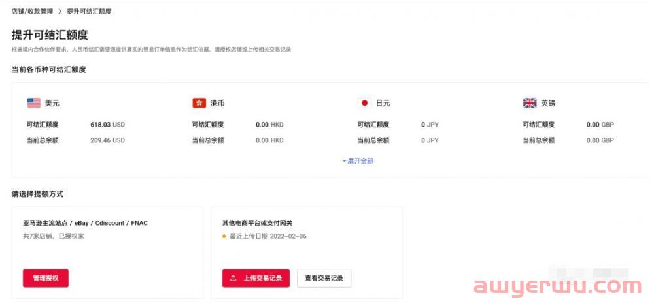Click the 日元 currency label
Viewport: 654px width, 306px height.
pyautogui.click(x=383, y=103)
